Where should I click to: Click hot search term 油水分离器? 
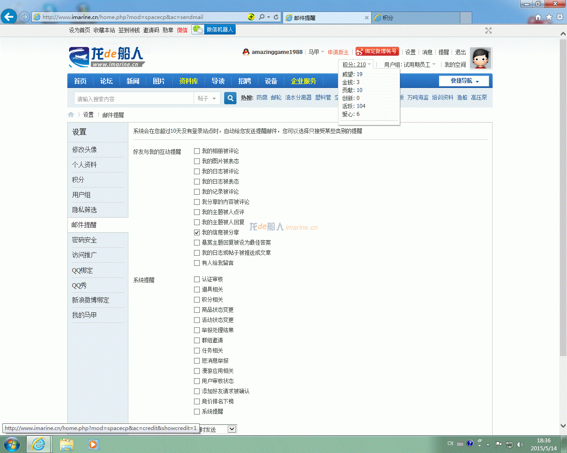298,98
